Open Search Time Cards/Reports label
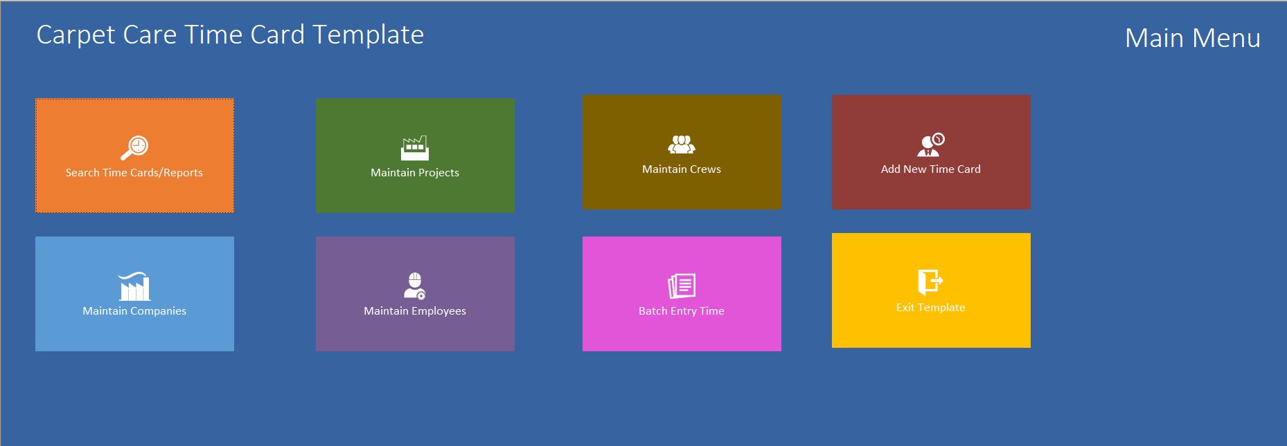 point(134,173)
